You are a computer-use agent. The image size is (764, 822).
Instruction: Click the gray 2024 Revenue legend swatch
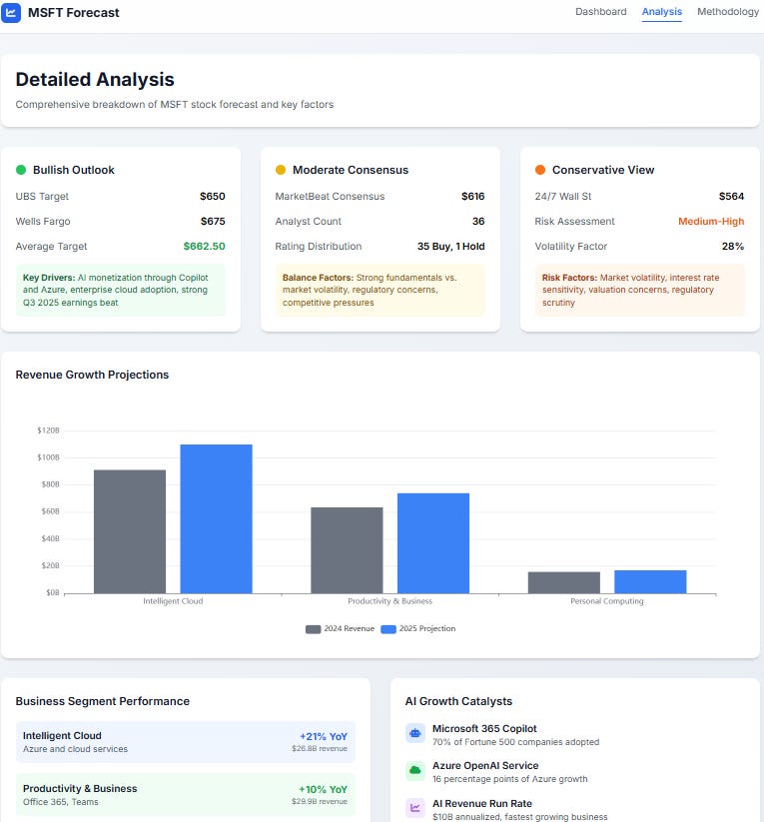[313, 629]
